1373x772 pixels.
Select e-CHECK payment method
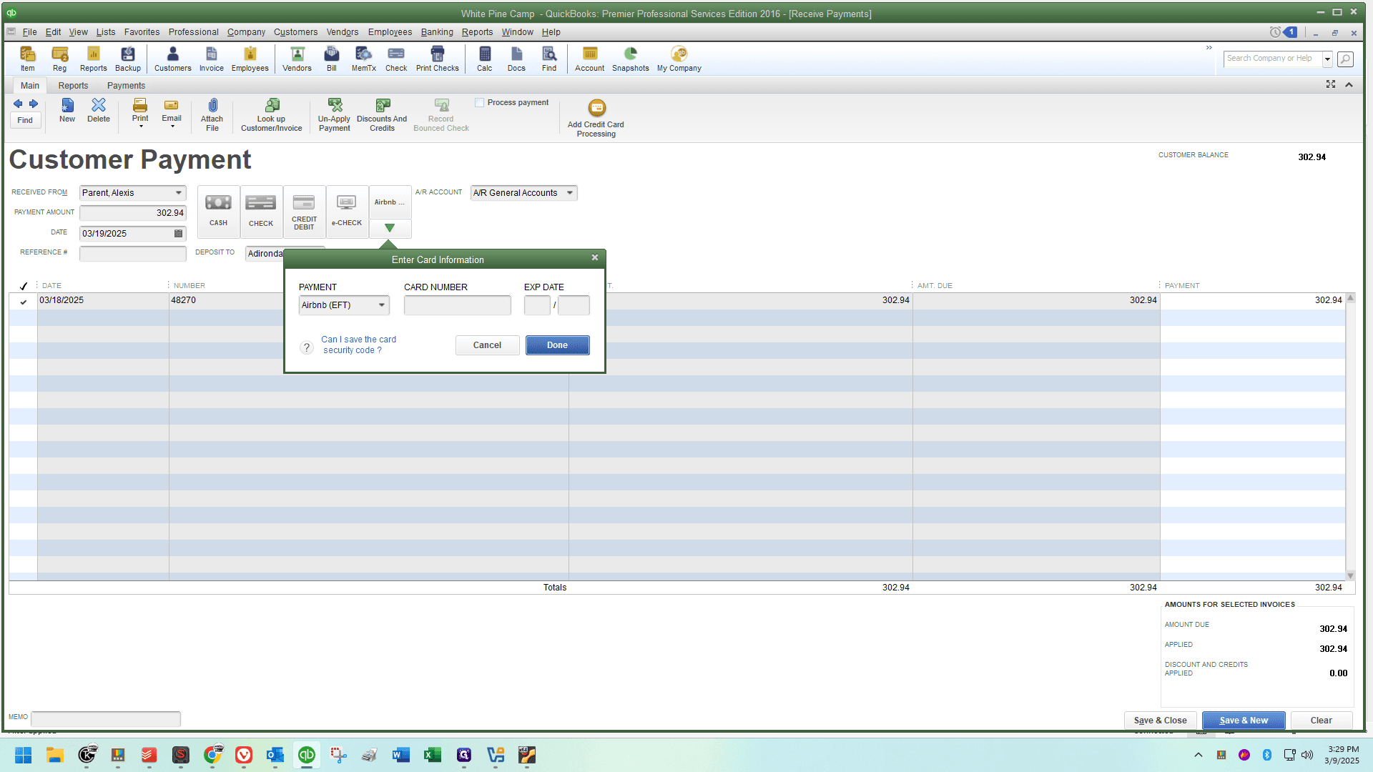(347, 211)
